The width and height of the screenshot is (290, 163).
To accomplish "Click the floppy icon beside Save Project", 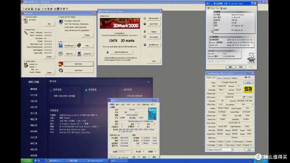I will (145, 24).
